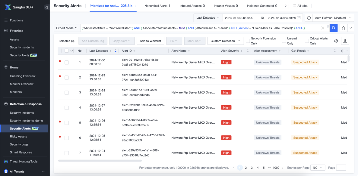Click the Home section location icon
Screen dimensions: 358x176
coord(6,67)
